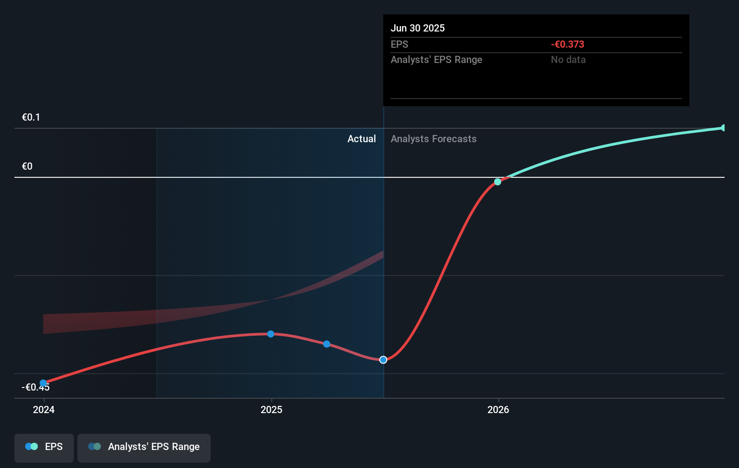Click the 2025 x-axis label
This screenshot has width=739, height=468.
click(x=271, y=409)
